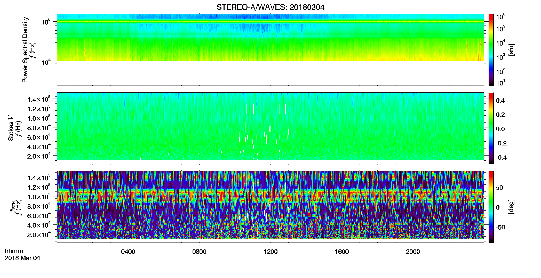Click the -0.4 Stokes colorbar tick label
The image size is (541, 278).
pos(501,158)
